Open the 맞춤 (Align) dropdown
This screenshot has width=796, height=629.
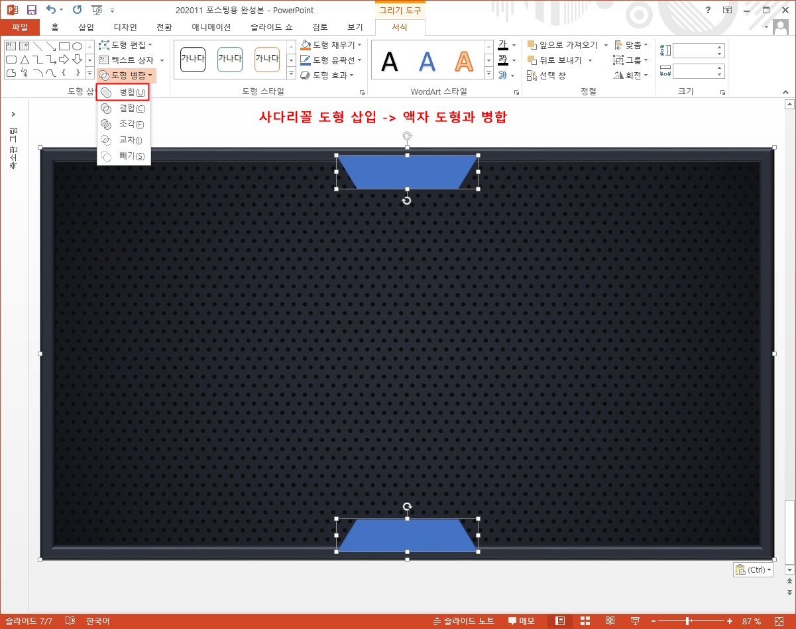click(632, 45)
